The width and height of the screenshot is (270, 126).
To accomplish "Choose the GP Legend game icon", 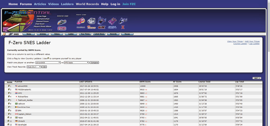I will [91, 21].
